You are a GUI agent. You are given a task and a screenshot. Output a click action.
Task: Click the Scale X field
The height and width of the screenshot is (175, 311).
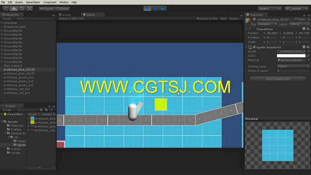tap(272, 42)
